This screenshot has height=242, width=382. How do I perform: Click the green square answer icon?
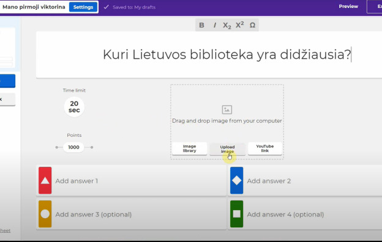coord(236,214)
